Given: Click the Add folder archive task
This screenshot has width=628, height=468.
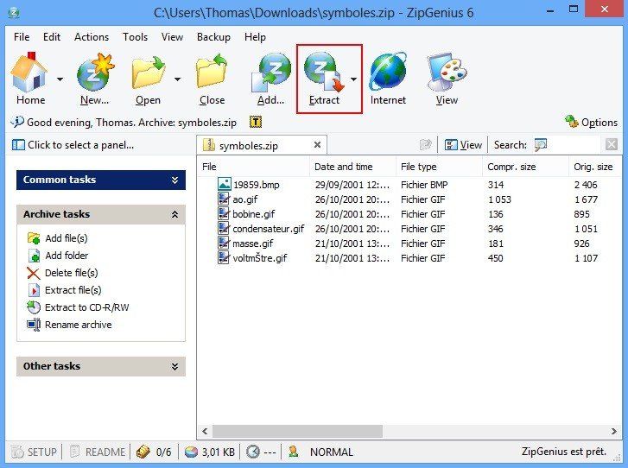Looking at the screenshot, I should pos(58,256).
